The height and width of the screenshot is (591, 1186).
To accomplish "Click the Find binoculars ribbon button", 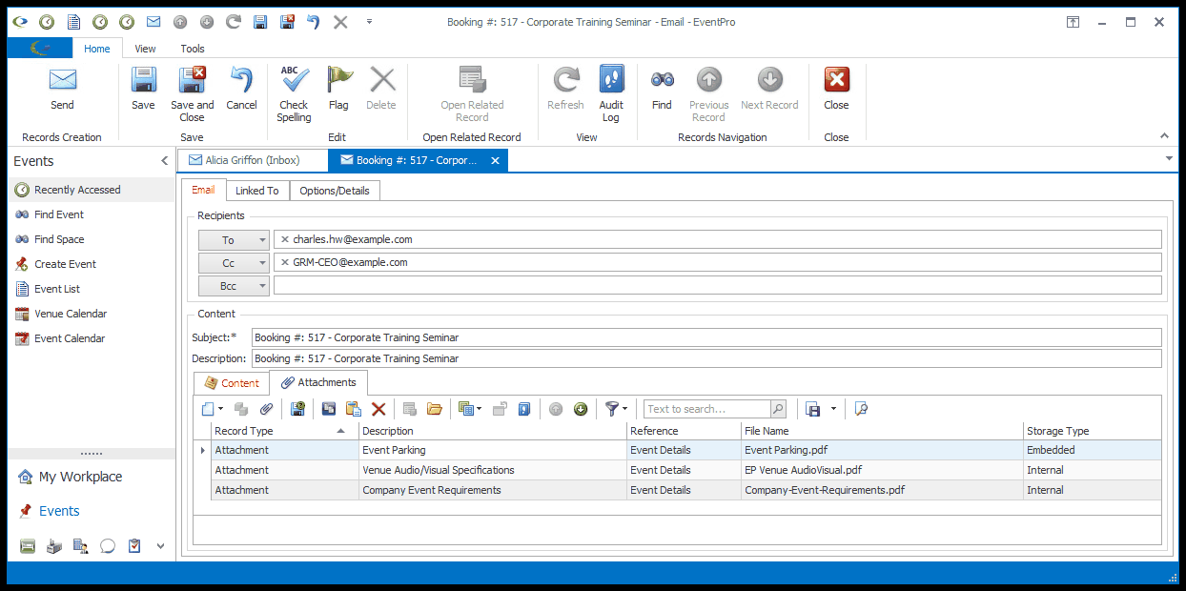I will [x=662, y=90].
